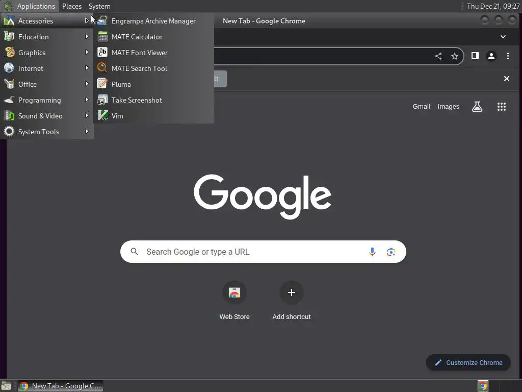Click the Education category icon
This screenshot has width=522, height=392.
tap(9, 37)
